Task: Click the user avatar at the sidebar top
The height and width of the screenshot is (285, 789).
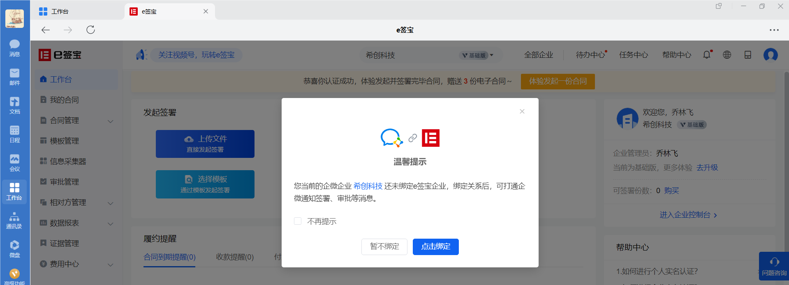Action: [14, 18]
